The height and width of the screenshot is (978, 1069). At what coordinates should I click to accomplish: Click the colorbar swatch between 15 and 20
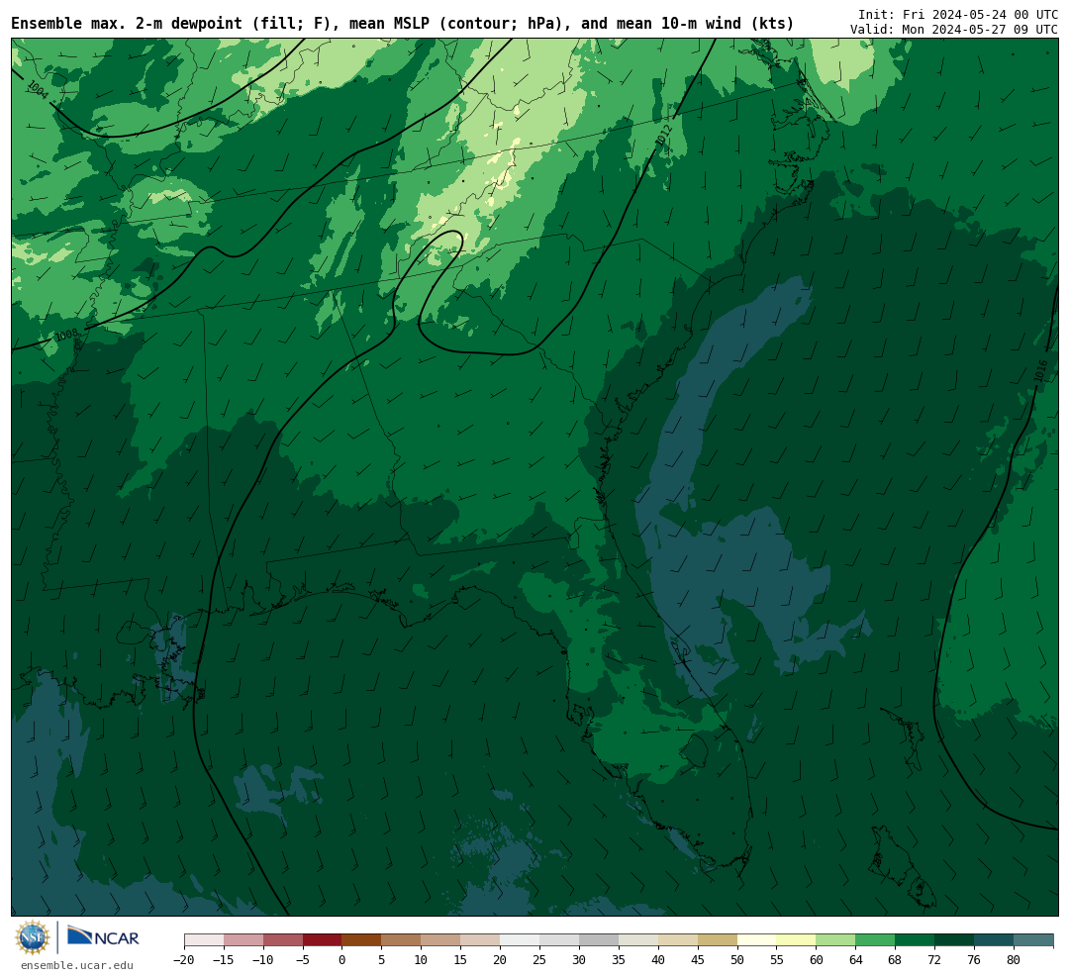[x=481, y=940]
